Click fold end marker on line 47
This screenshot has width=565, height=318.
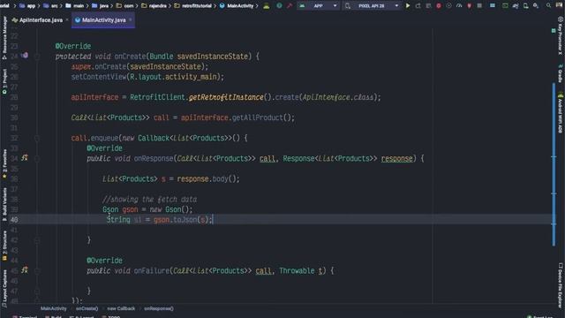coord(37,291)
